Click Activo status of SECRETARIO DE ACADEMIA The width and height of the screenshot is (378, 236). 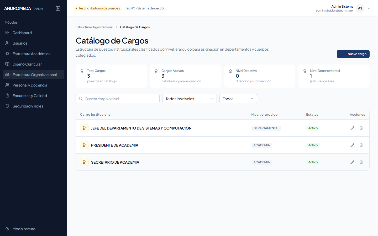313,162
